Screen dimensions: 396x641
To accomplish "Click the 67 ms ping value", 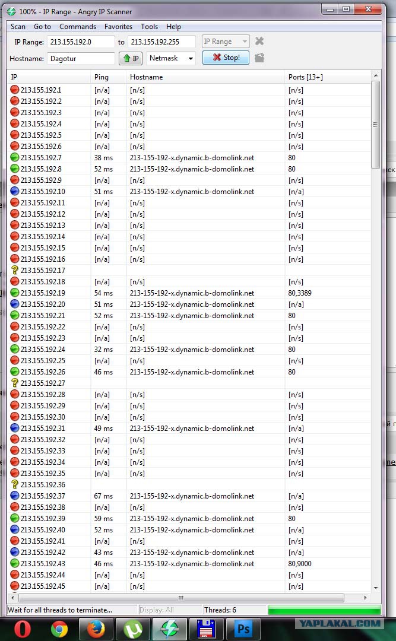I will pos(103,496).
